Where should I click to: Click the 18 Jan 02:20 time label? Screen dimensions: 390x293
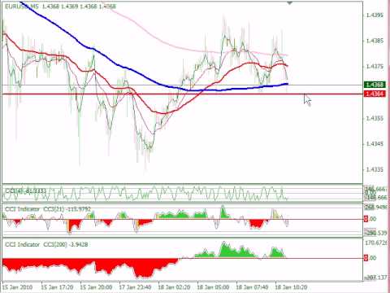click(x=175, y=287)
